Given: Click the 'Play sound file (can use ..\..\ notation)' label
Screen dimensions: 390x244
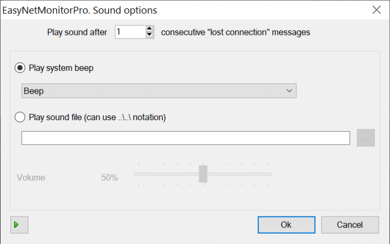Looking at the screenshot, I should coord(98,117).
